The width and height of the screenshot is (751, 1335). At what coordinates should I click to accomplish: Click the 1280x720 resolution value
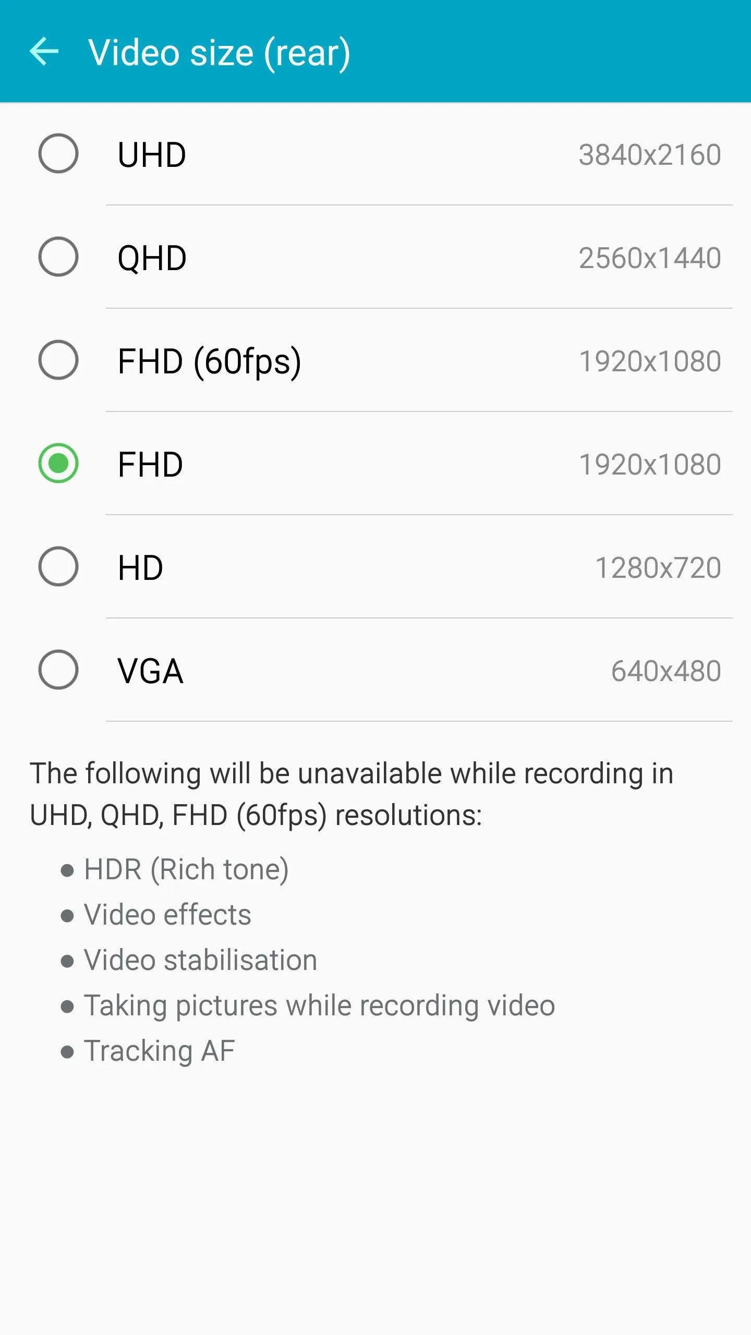coord(658,568)
